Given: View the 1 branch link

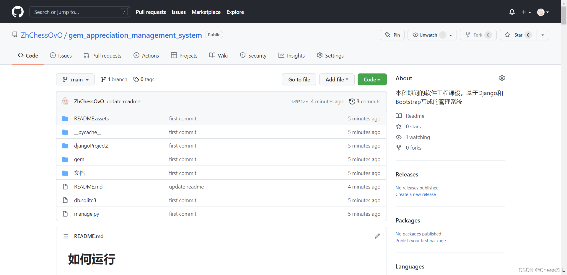Looking at the screenshot, I should pyautogui.click(x=114, y=79).
